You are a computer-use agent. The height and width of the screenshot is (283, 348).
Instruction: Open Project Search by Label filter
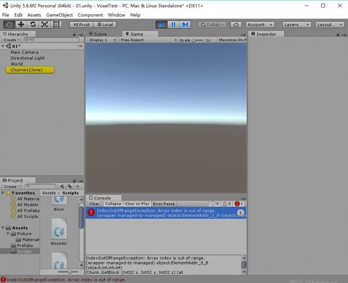point(70,186)
